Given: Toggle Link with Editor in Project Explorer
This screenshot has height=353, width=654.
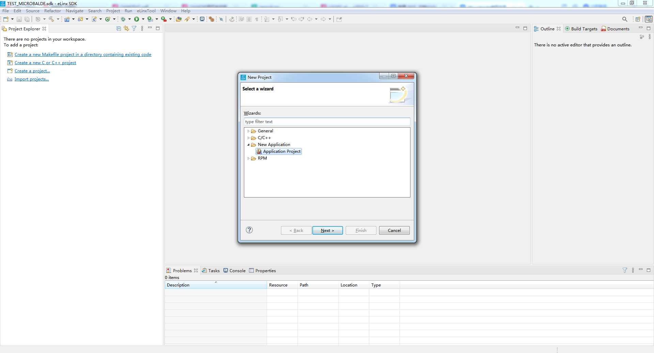Looking at the screenshot, I should [126, 29].
